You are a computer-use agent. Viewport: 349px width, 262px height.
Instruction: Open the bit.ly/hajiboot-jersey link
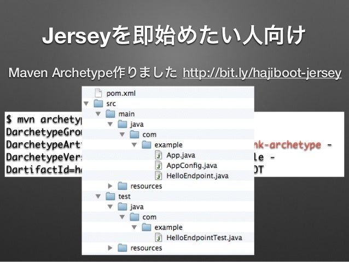262,73
